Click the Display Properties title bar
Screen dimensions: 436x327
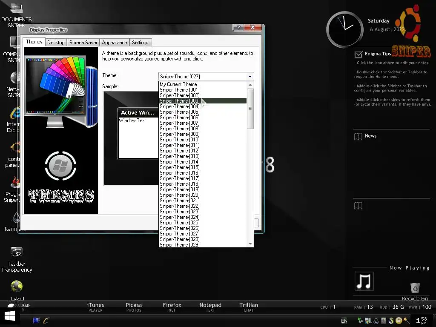[x=125, y=29]
